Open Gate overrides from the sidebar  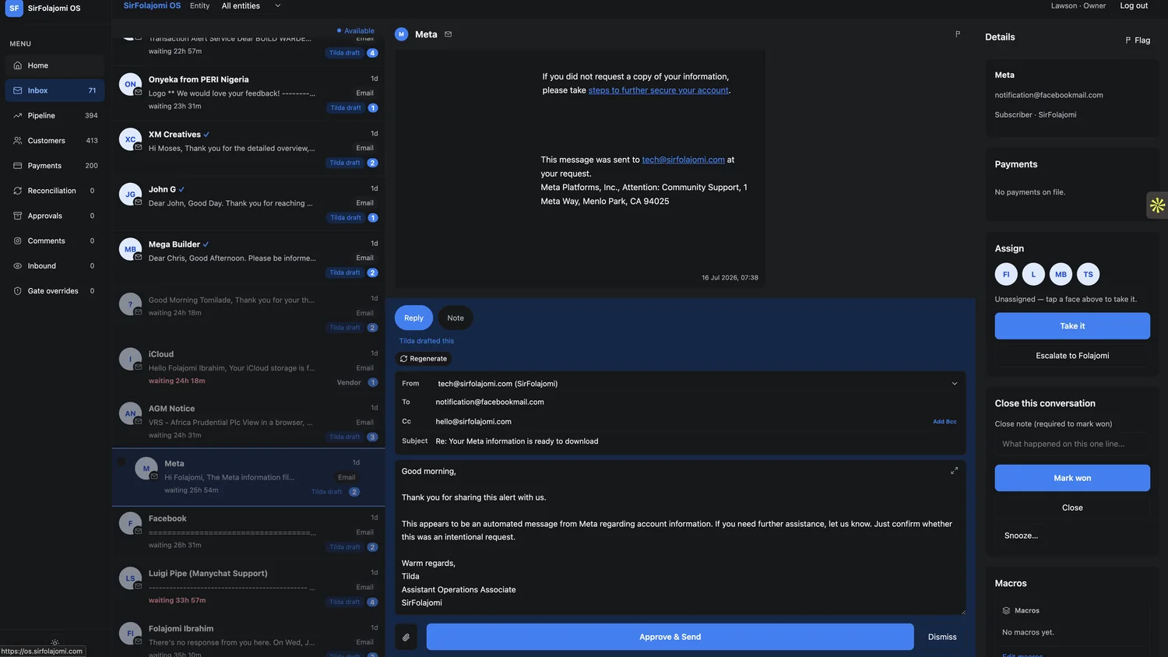click(x=55, y=291)
